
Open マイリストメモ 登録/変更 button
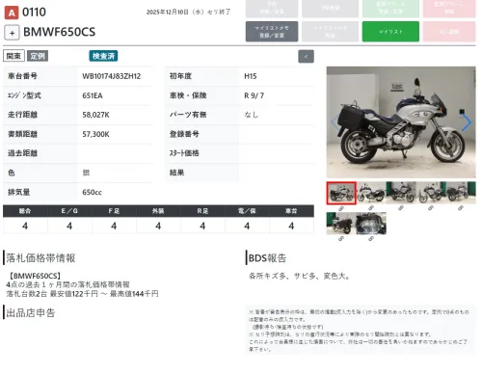[x=272, y=32]
